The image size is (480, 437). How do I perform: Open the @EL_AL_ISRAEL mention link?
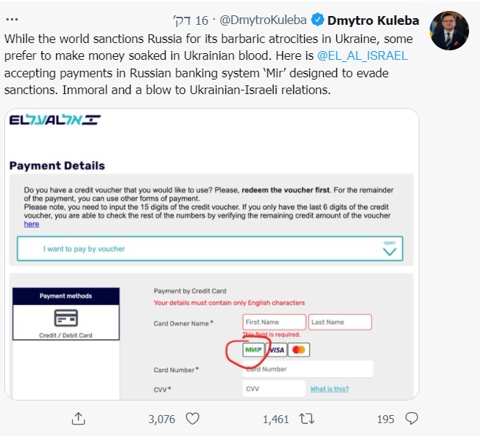pyautogui.click(x=363, y=55)
